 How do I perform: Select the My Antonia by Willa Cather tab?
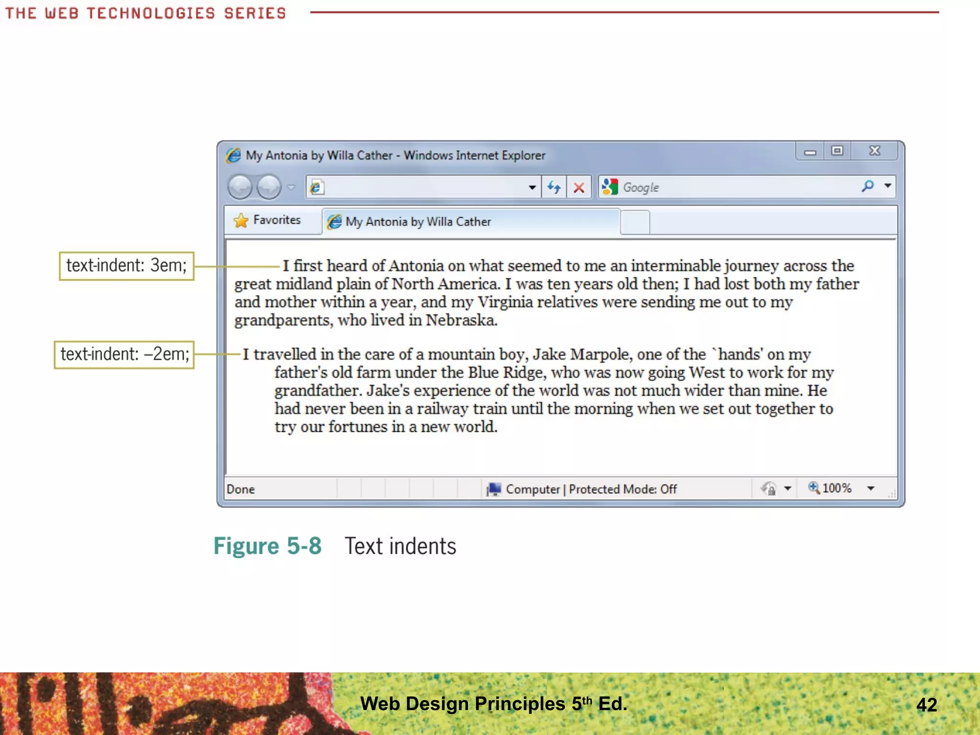(x=471, y=222)
